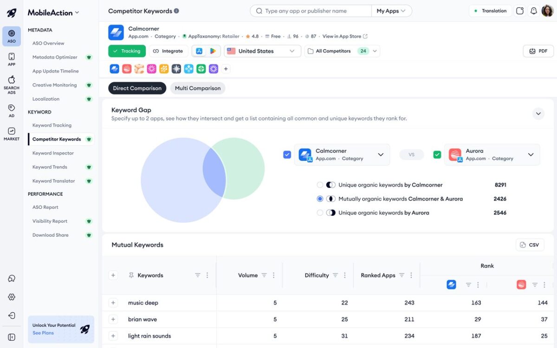Open the MobileAction product dropdown
The height and width of the screenshot is (348, 557).
click(x=53, y=13)
